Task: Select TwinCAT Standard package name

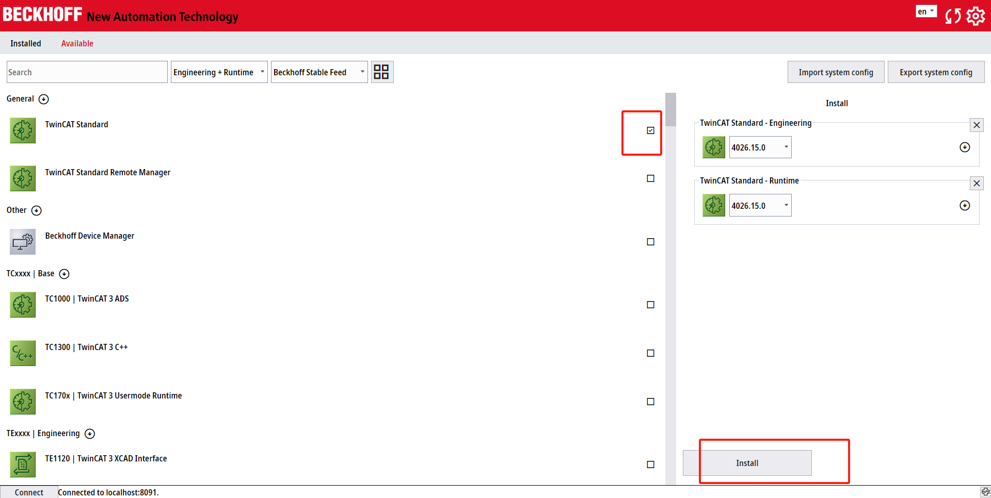Action: 76,124
